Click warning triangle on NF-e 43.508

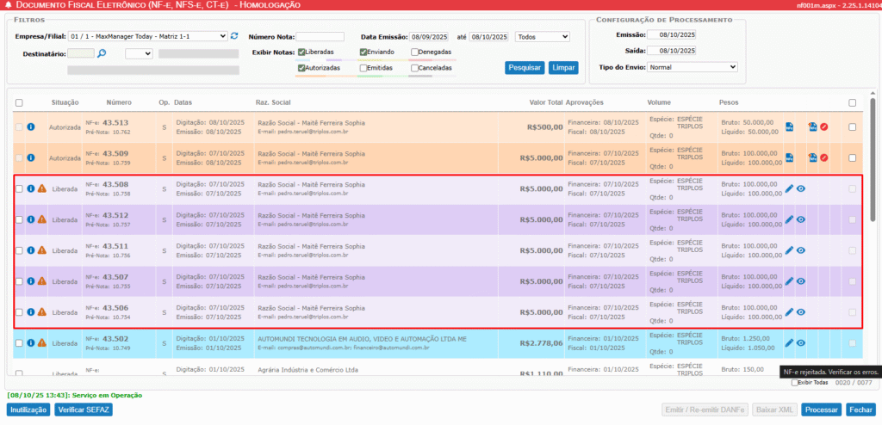41,189
